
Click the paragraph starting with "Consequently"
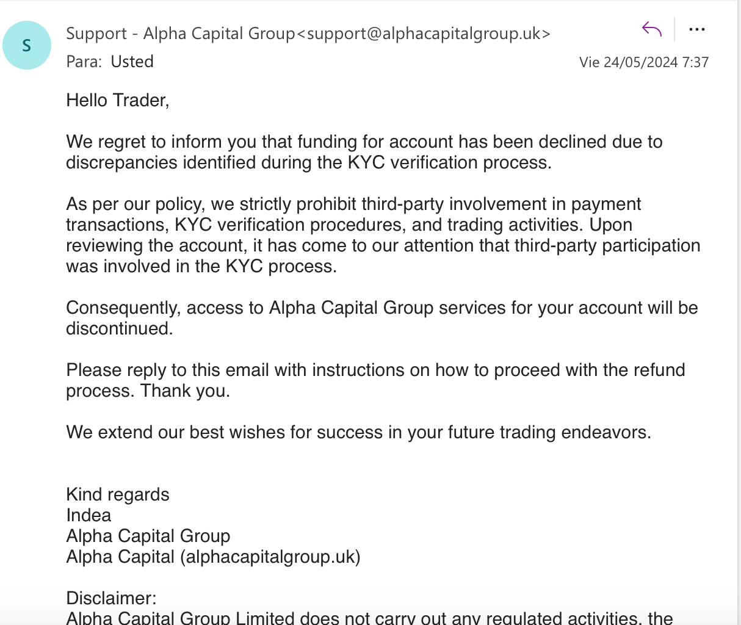point(381,317)
